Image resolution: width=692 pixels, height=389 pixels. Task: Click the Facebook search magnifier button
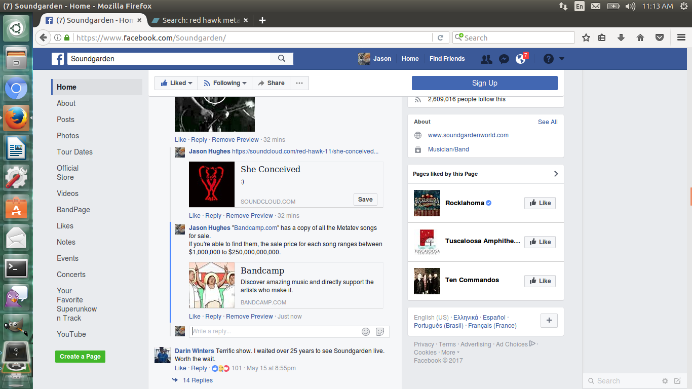point(282,59)
